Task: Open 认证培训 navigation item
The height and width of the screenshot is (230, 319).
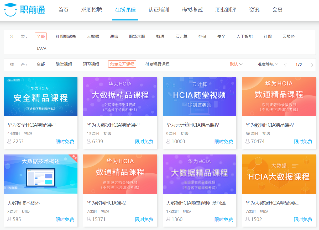Action: click(159, 10)
